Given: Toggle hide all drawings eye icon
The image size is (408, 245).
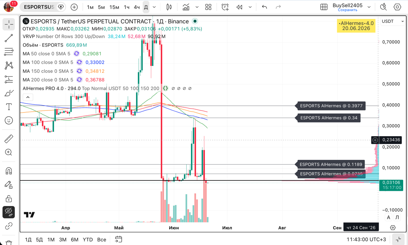Looking at the screenshot, I should coord(8,212).
